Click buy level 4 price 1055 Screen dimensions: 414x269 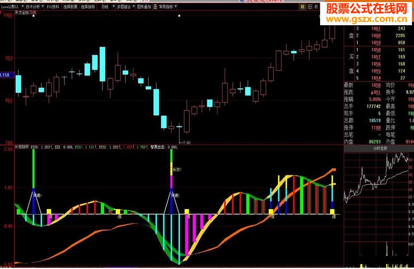[376, 71]
